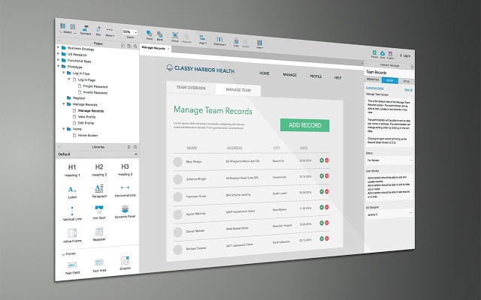This screenshot has width=481, height=300.
Task: Click the Preview icon
Action: pos(374,54)
